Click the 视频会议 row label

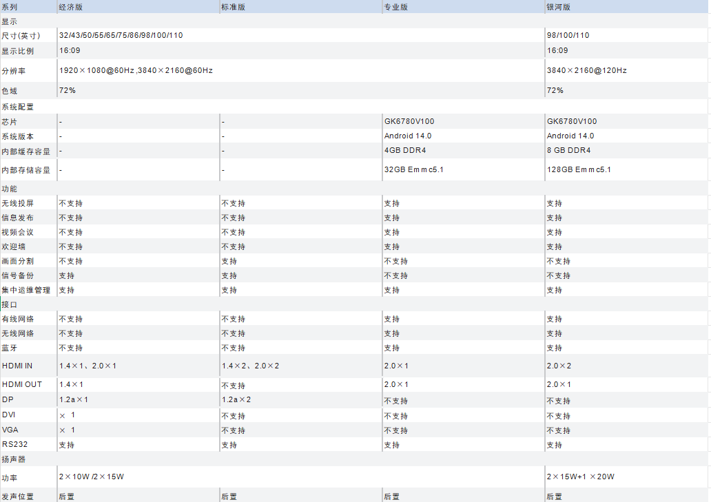pos(18,233)
